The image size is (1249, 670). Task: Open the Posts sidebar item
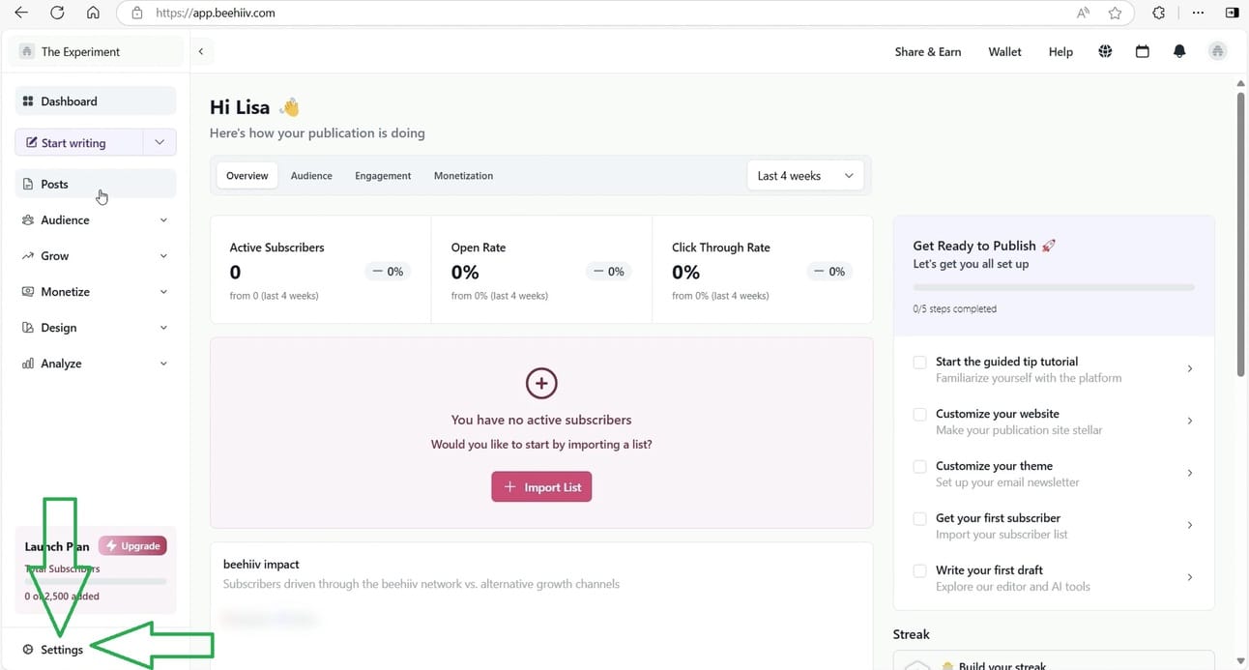click(96, 184)
